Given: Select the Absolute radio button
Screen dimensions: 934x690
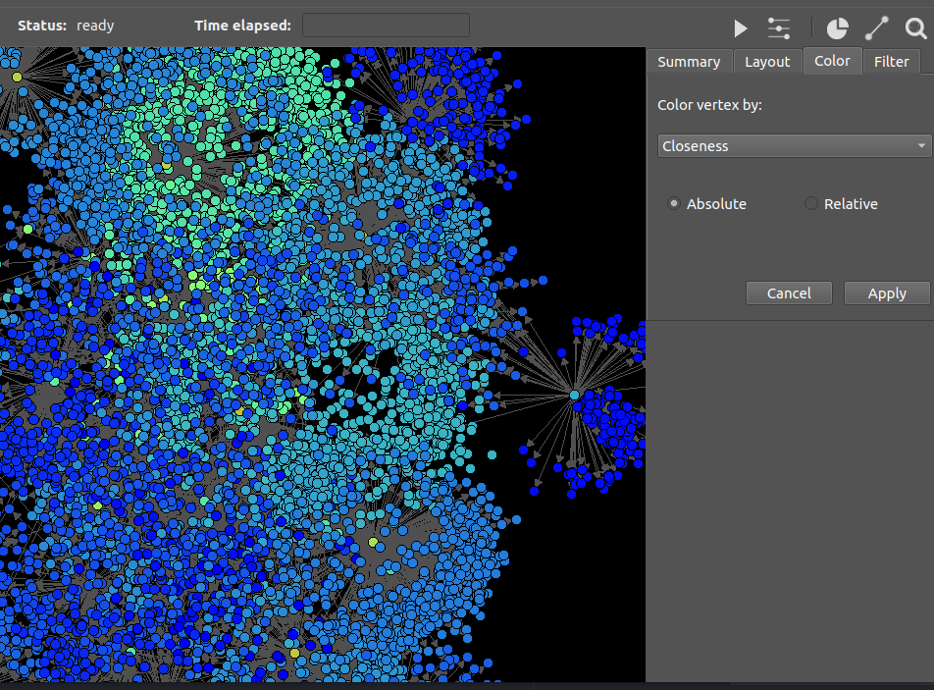Looking at the screenshot, I should click(x=674, y=204).
